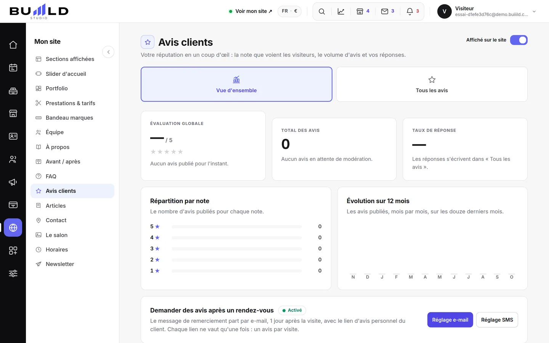Viewport: 549px width, 343px height.
Task: Toggle the Affiché sur le site switch
Action: tap(519, 40)
